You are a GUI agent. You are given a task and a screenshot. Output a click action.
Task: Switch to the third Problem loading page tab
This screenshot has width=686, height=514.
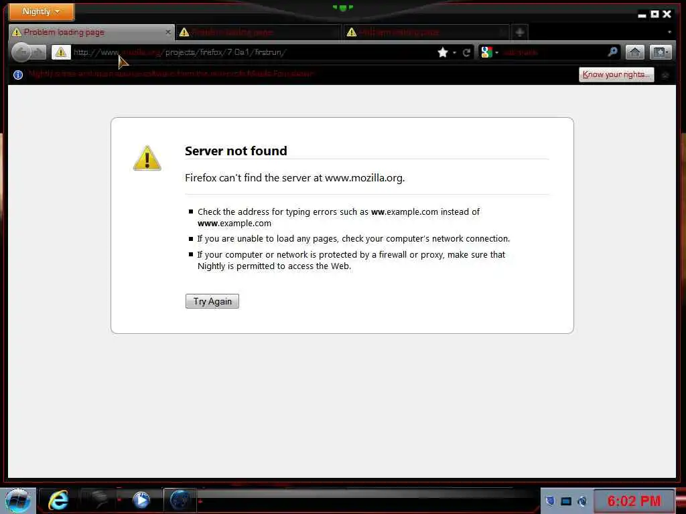[x=425, y=32]
